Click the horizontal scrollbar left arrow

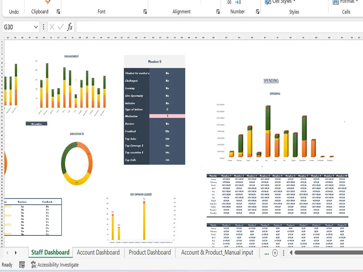click(291, 252)
